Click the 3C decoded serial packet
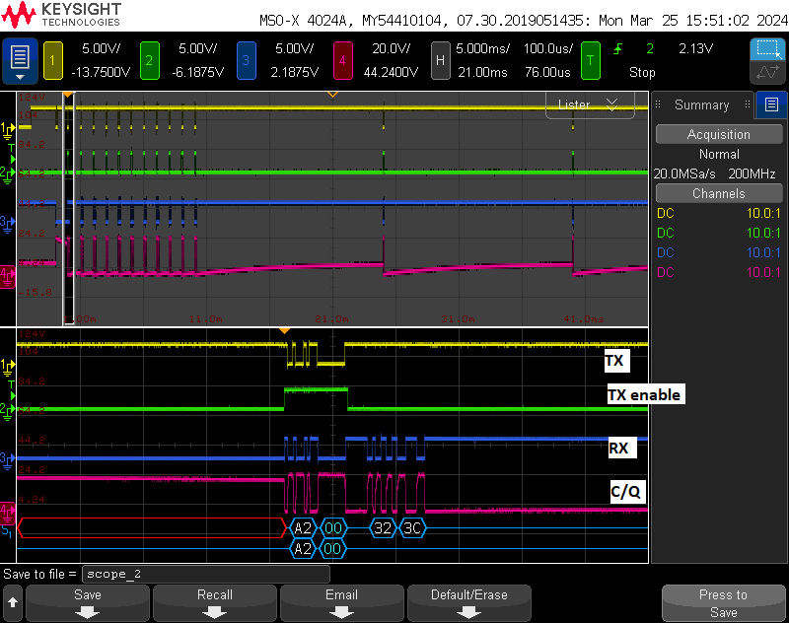The height and width of the screenshot is (623, 789). tap(412, 528)
